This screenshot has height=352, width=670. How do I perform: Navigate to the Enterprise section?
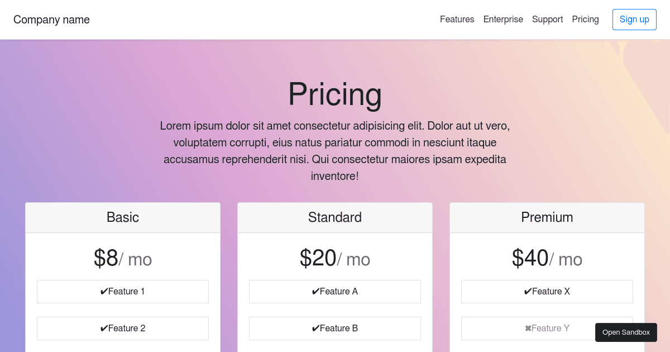coord(503,19)
